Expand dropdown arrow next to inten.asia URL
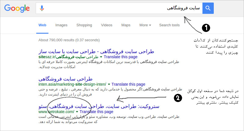Viewport: 244px width, 131px height. point(109,84)
